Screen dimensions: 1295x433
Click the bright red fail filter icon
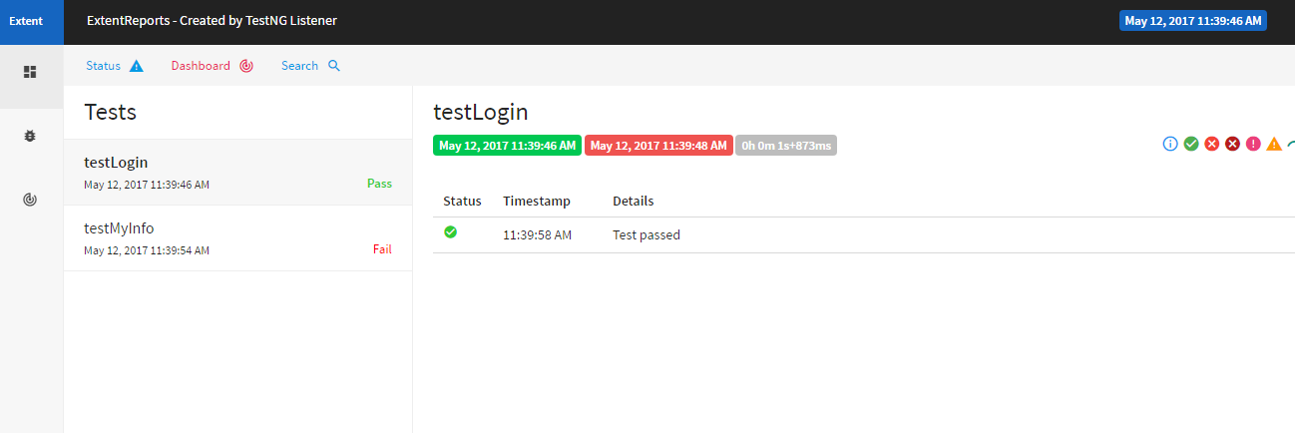[1212, 144]
